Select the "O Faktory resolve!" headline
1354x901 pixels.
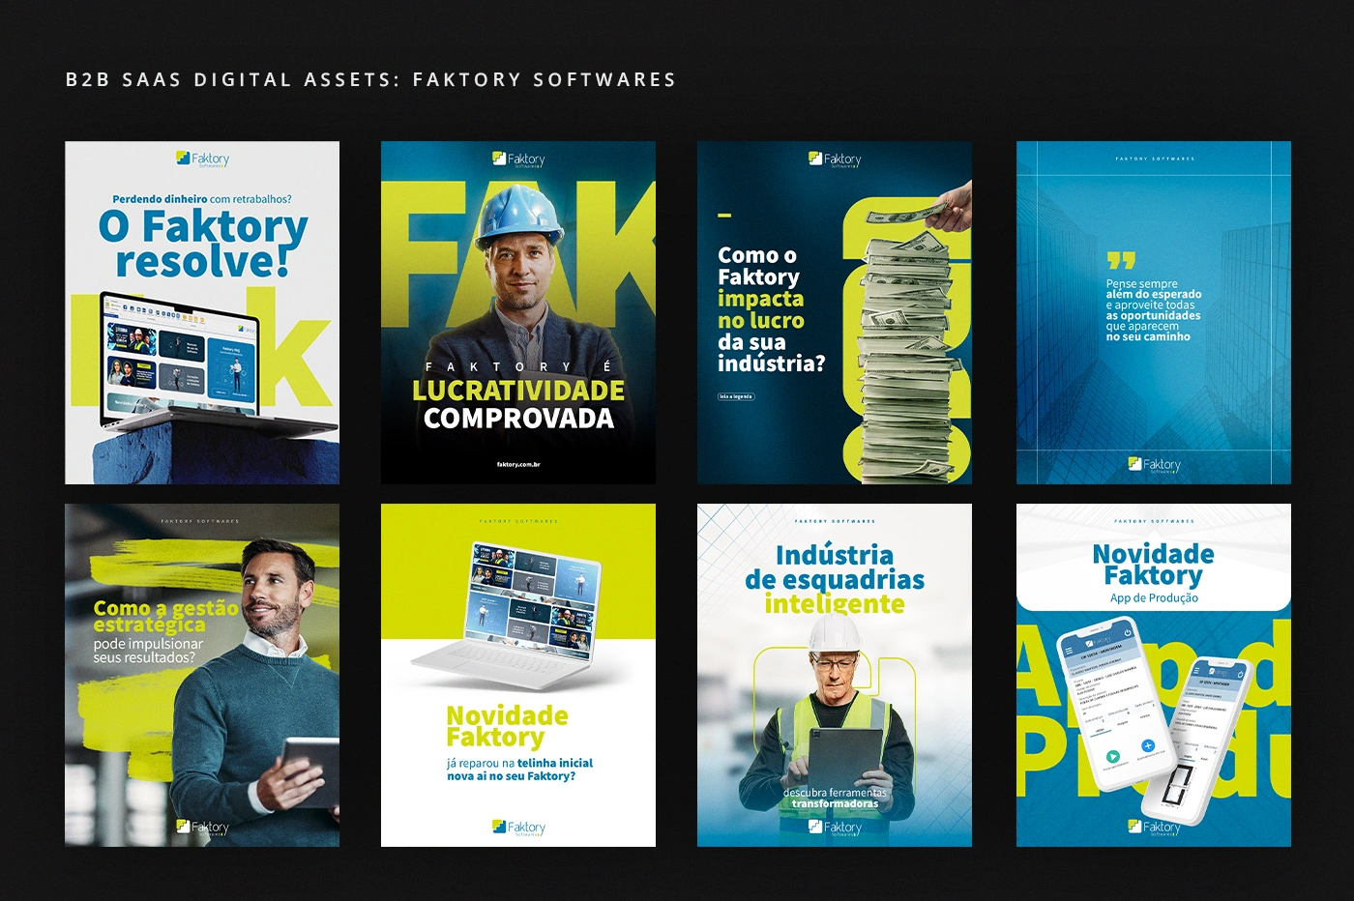(x=202, y=243)
